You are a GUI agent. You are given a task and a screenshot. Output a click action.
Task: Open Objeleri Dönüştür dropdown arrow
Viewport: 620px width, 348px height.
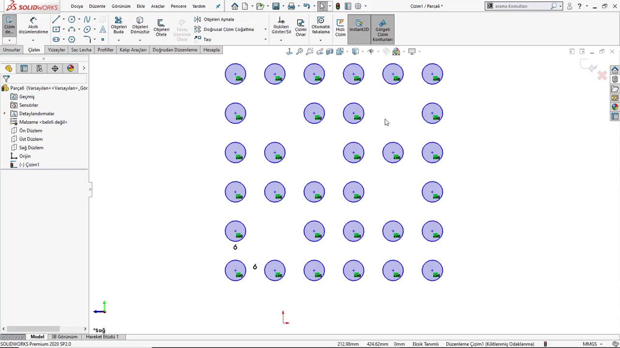tap(139, 40)
